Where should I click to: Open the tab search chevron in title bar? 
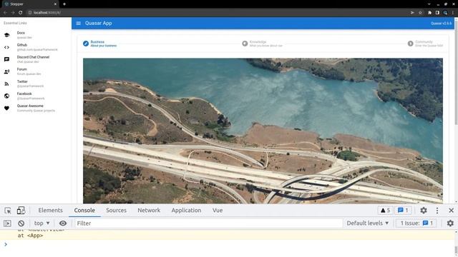coord(429,4)
